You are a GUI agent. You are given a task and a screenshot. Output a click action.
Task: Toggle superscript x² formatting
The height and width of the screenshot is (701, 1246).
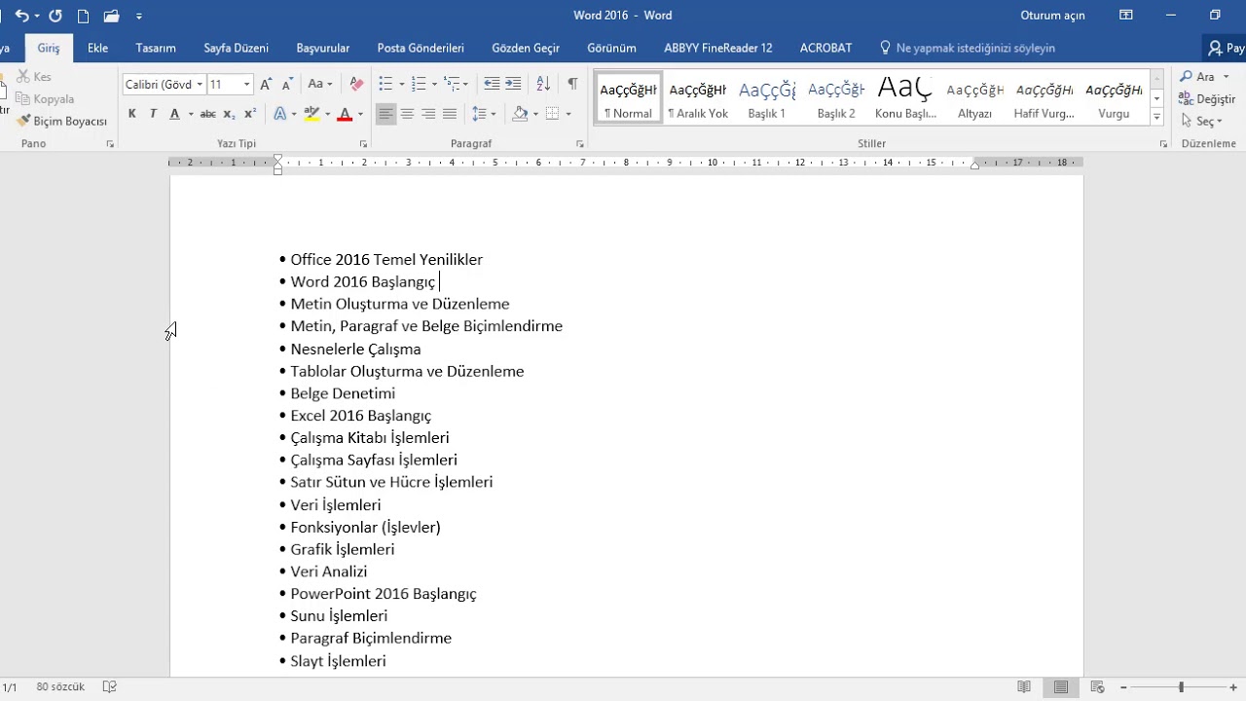click(x=250, y=114)
